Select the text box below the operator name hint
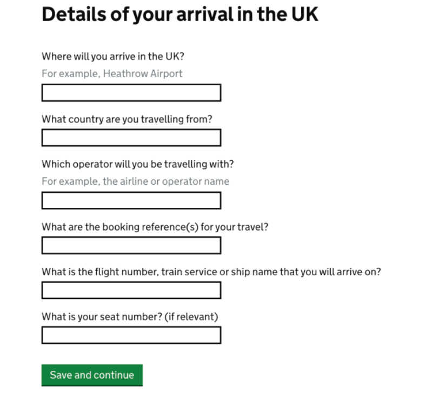The width and height of the screenshot is (439, 393). 131,200
